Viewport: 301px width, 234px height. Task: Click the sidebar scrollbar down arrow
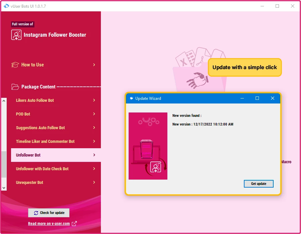click(x=4, y=188)
